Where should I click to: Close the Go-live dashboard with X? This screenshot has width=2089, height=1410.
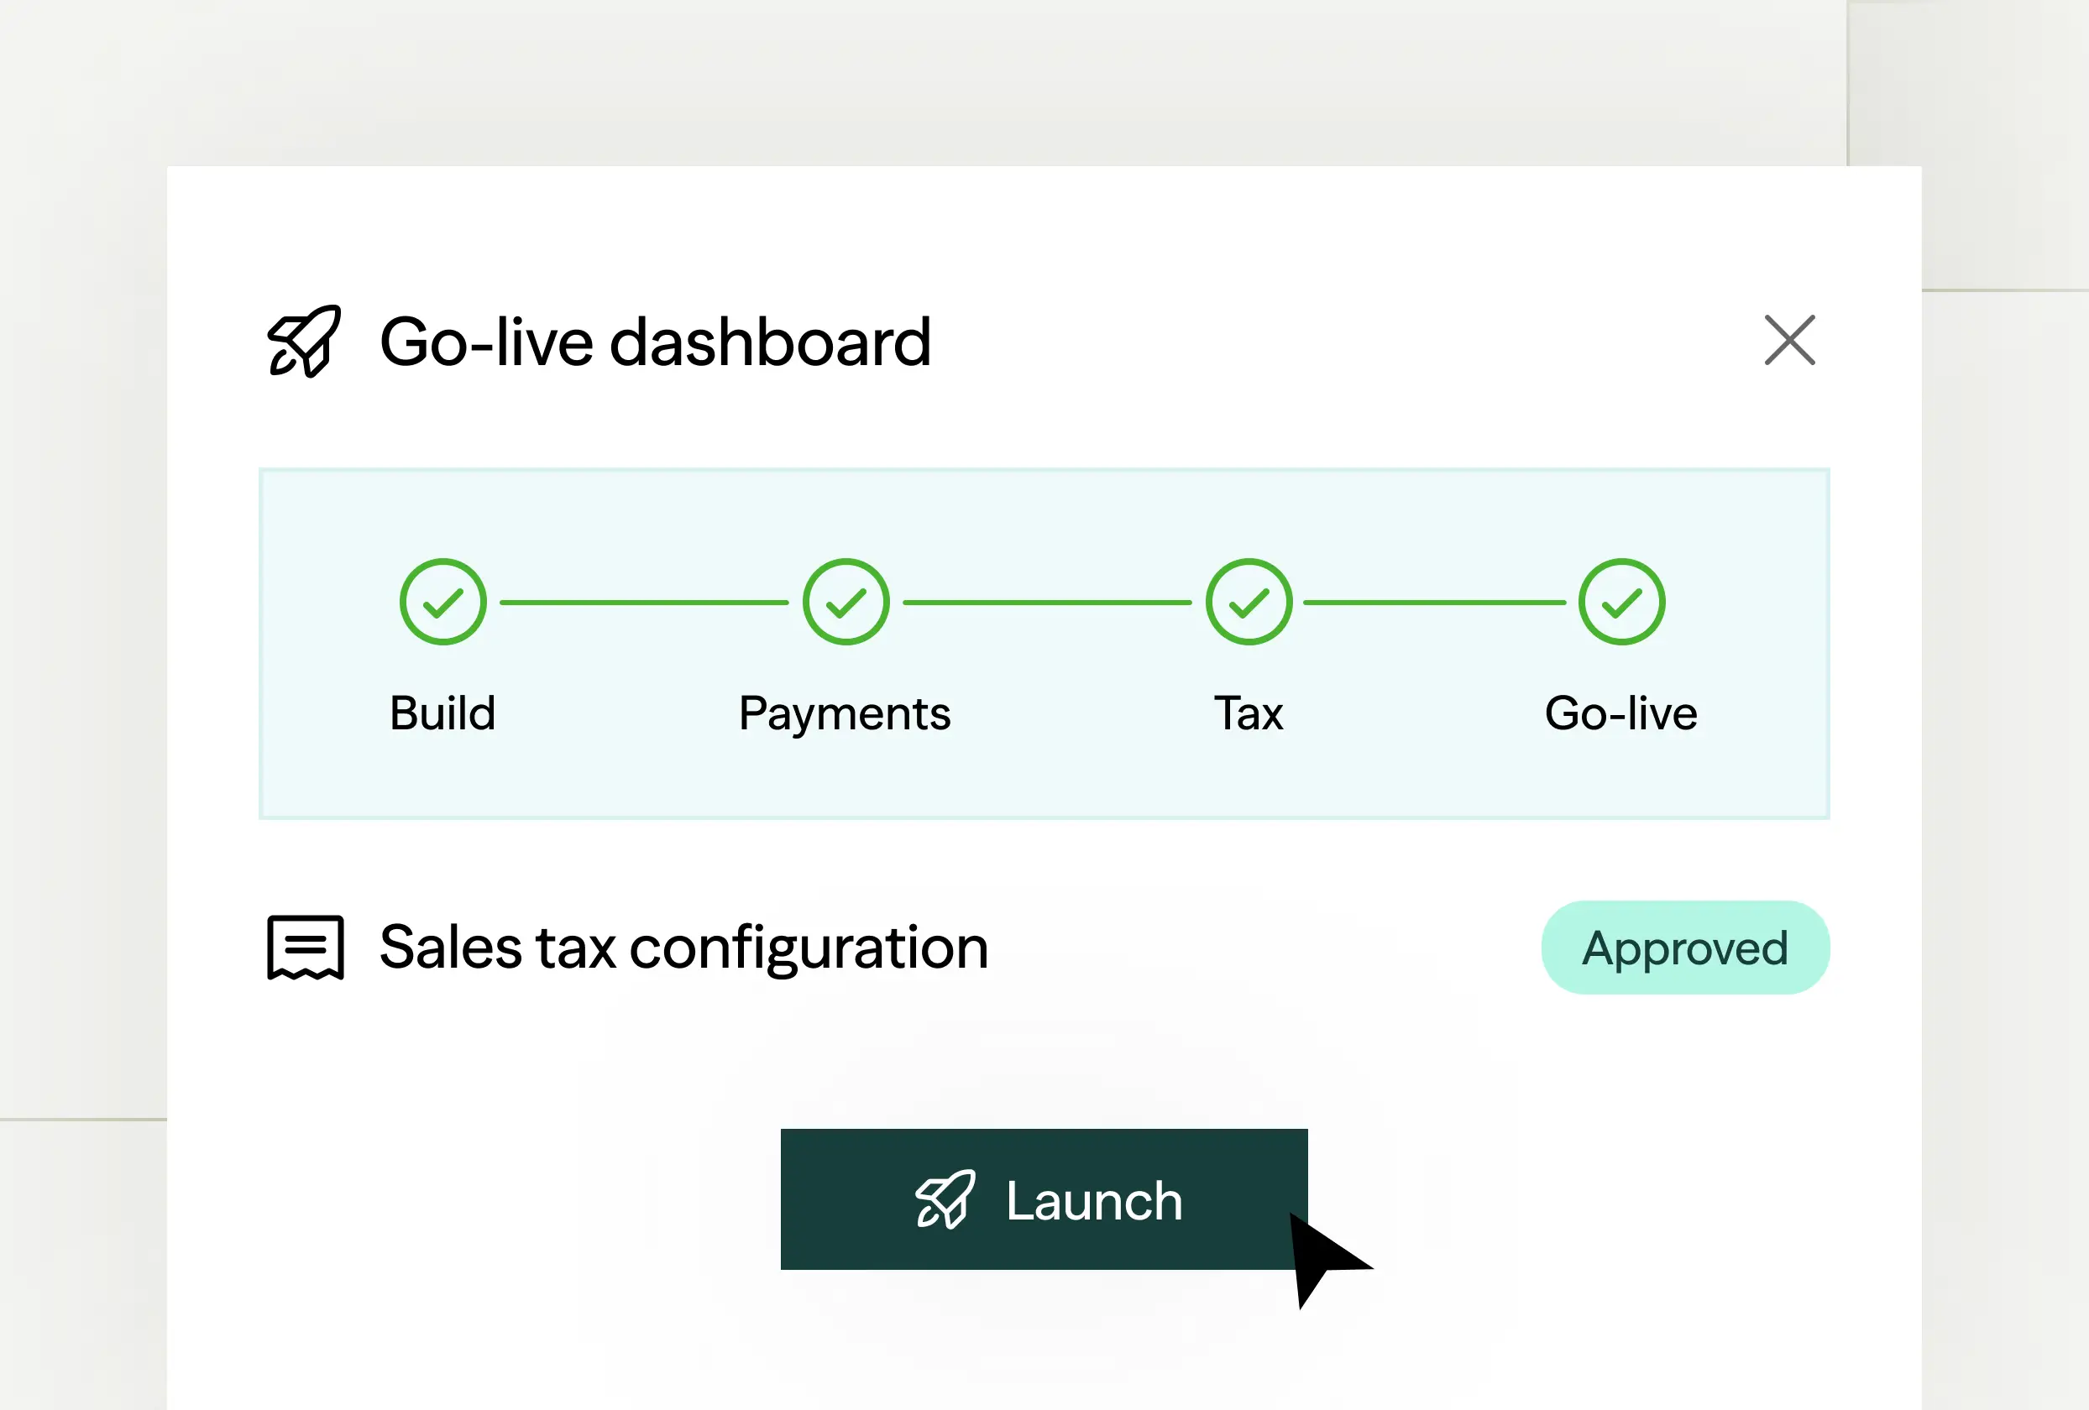[x=1788, y=341]
